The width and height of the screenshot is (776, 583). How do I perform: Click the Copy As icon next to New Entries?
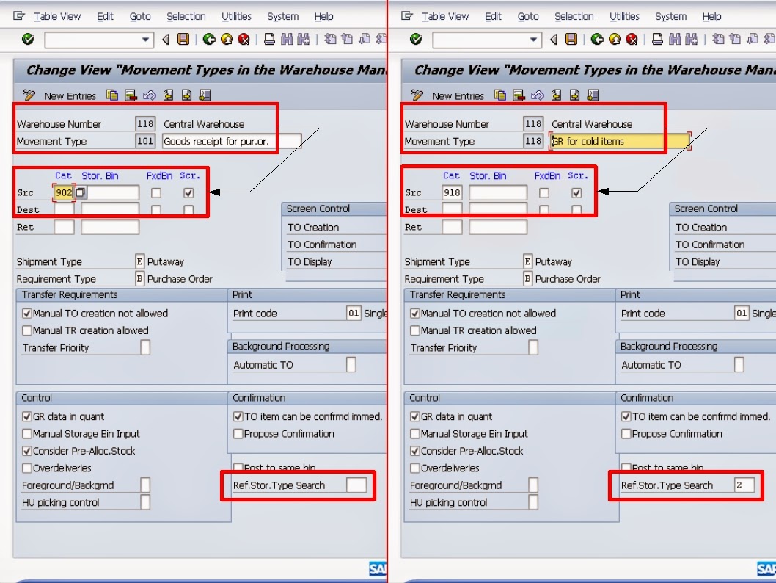tap(111, 95)
